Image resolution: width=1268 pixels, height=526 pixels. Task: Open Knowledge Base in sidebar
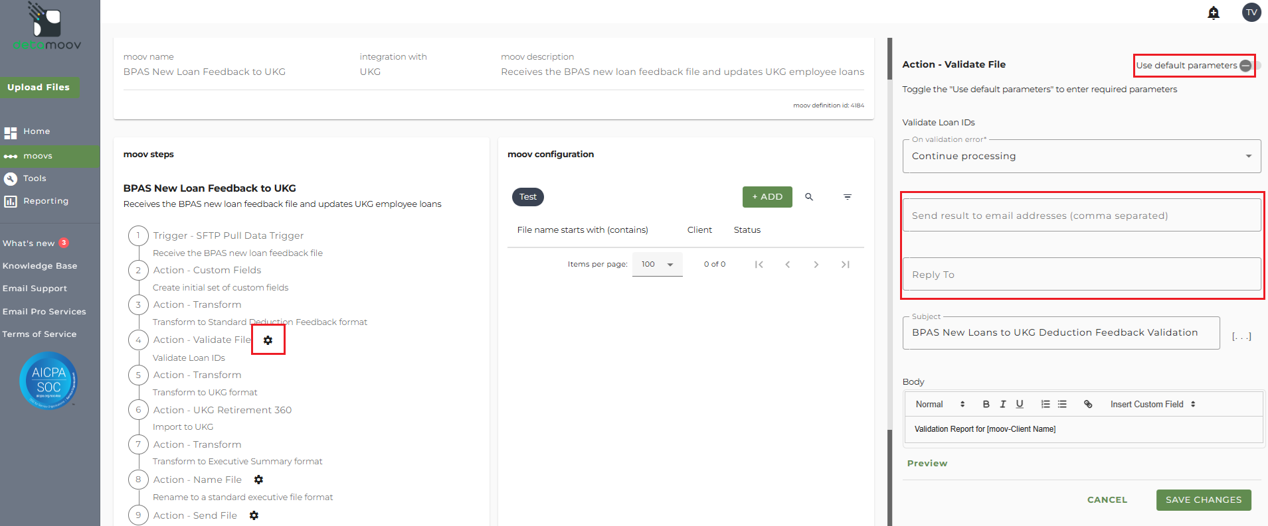coord(40,266)
